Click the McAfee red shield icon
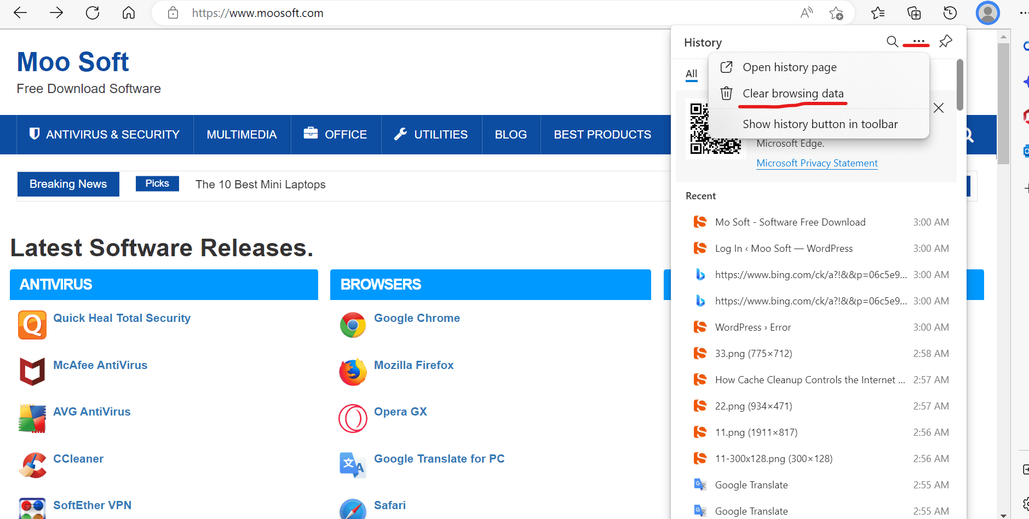Screen dimensions: 1029x519 [x=32, y=372]
